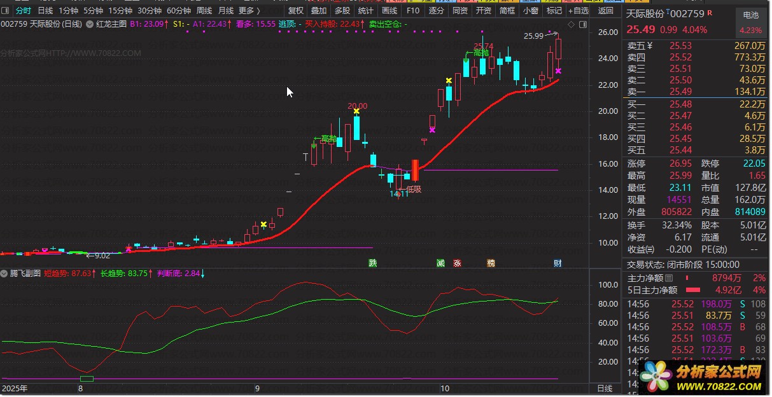Viewport: 772px width, 397px height.
Task: Click the diamond icon at chart top-right
Action: [x=570, y=24]
